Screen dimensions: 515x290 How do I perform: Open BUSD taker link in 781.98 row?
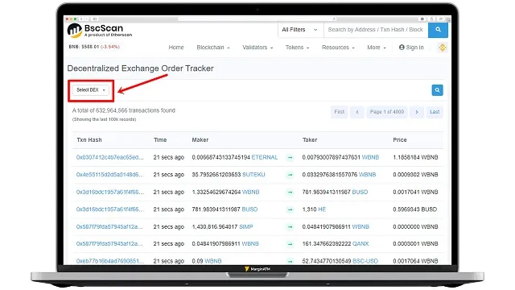(360, 192)
